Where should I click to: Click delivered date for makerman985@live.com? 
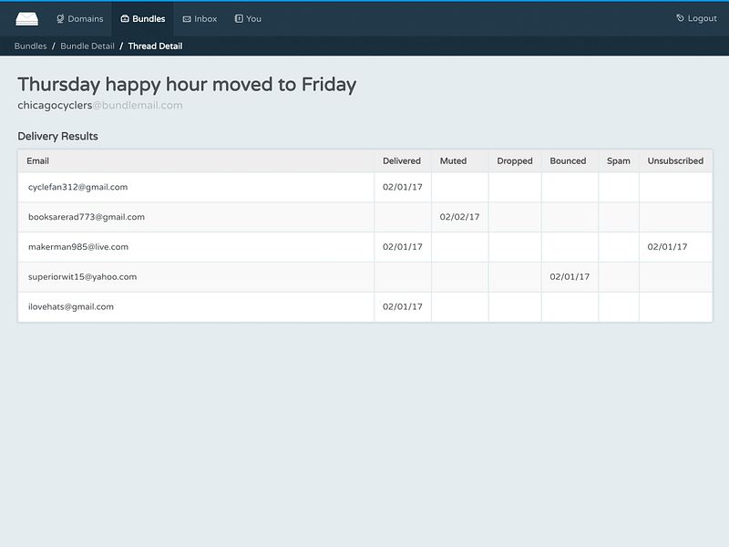tap(403, 247)
